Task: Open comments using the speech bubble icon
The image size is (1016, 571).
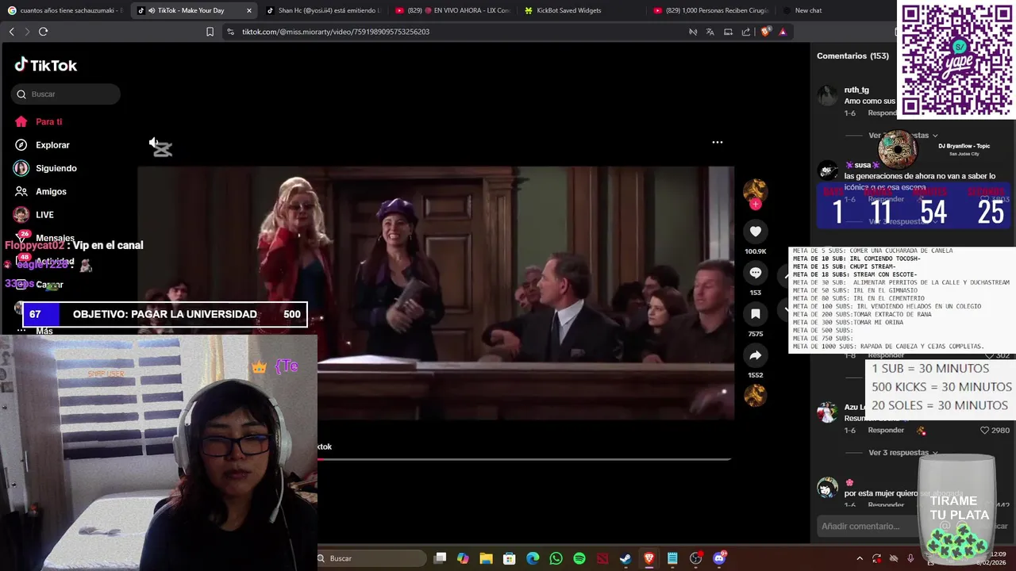Action: coord(755,273)
